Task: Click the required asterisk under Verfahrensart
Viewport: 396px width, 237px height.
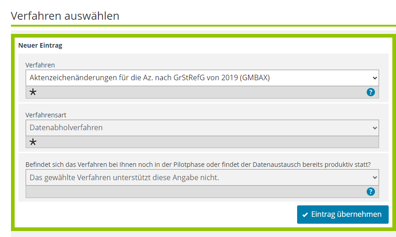Action: click(33, 142)
